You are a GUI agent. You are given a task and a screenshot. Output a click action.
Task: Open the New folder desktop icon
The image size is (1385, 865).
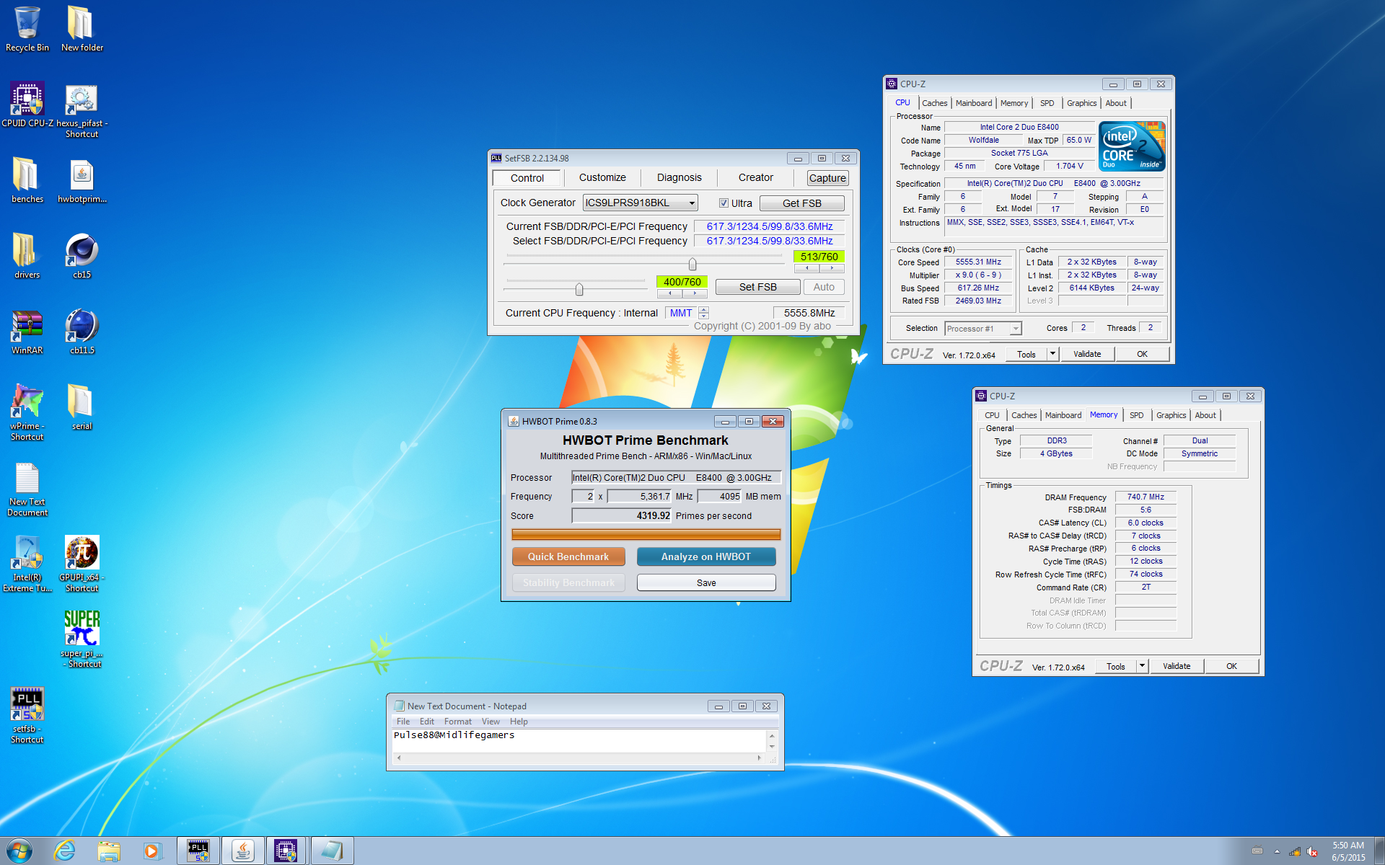click(82, 29)
